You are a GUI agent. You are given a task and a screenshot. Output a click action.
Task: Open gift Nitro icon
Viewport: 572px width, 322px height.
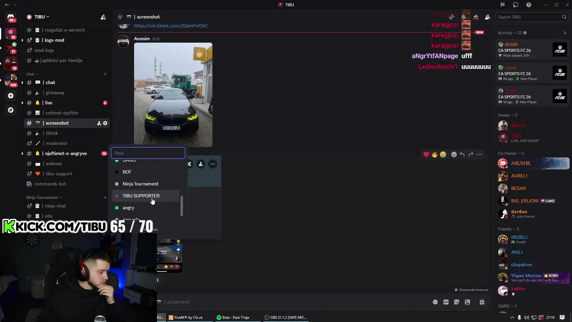[482, 302]
